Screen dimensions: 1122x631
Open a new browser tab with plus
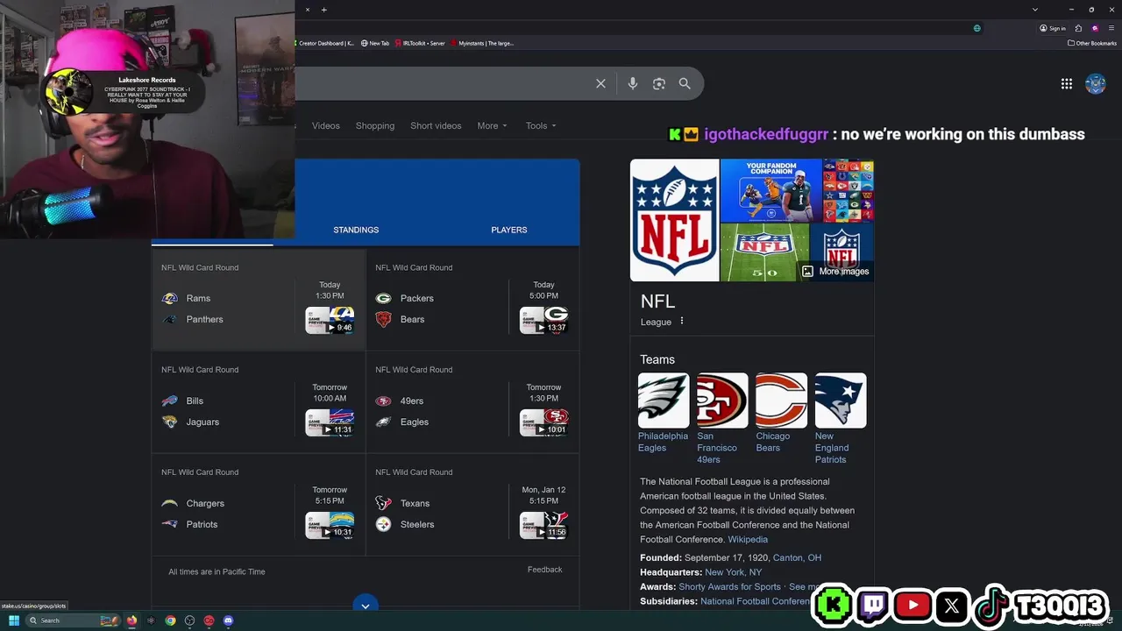(323, 10)
